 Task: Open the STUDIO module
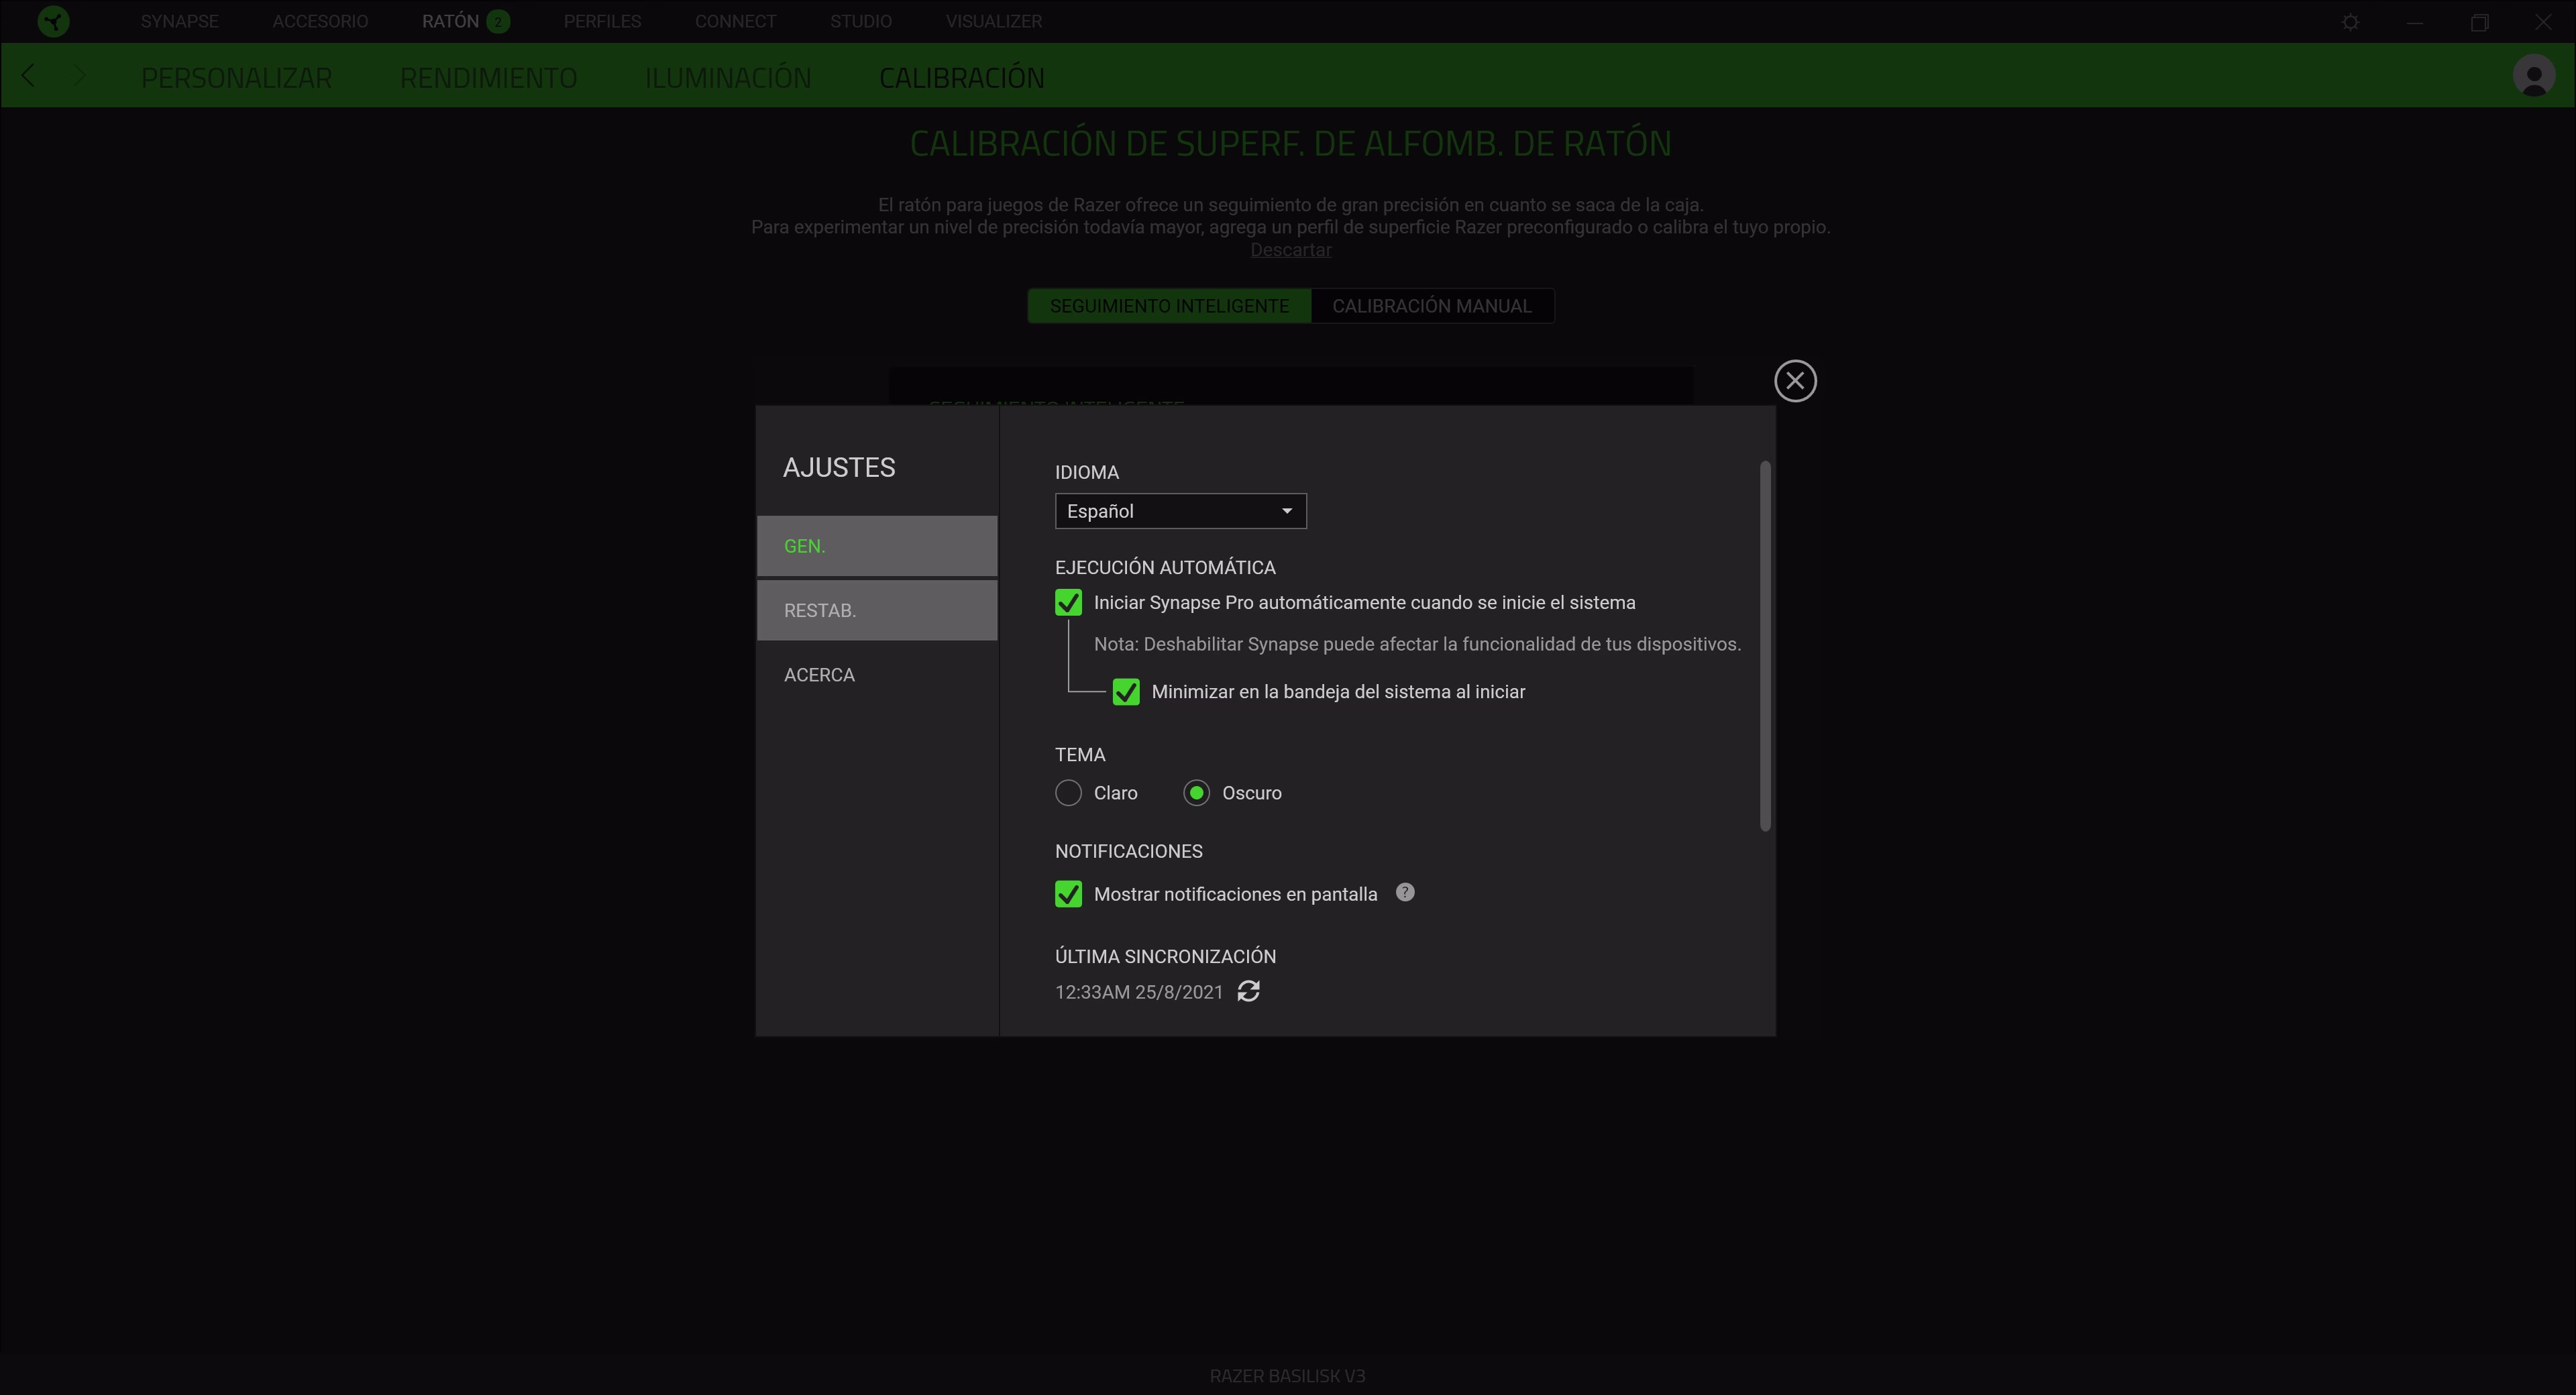pos(860,21)
